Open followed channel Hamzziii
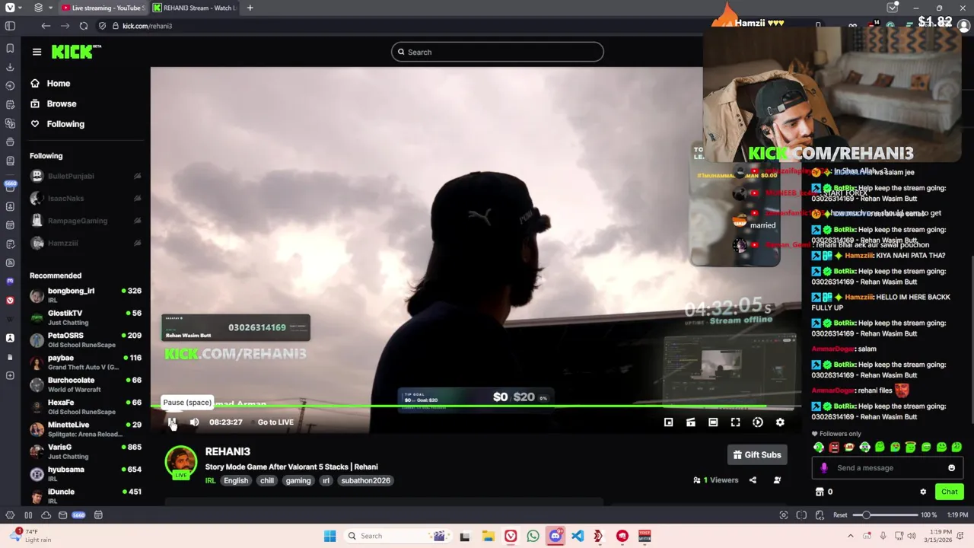Screen dimensions: 974x548 pos(85,243)
